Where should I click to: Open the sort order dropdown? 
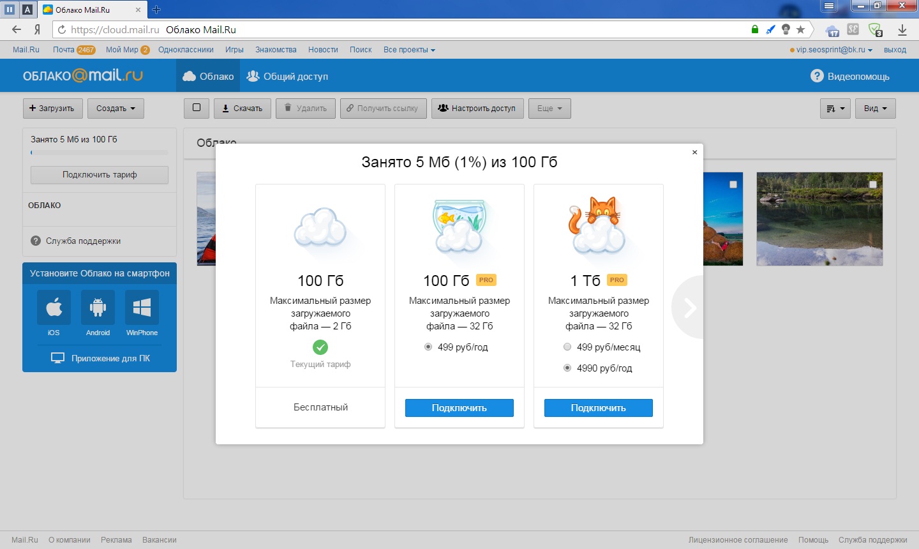[x=835, y=109]
